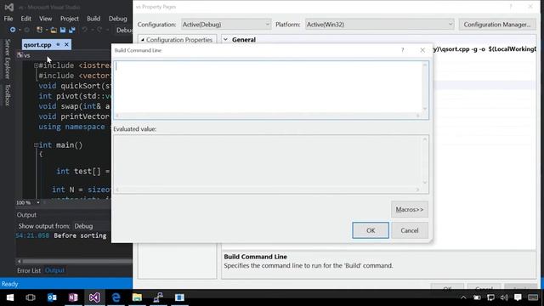Toggle pin on the qsort.cpp tab
Viewport: 544px width, 306px height.
click(58, 44)
